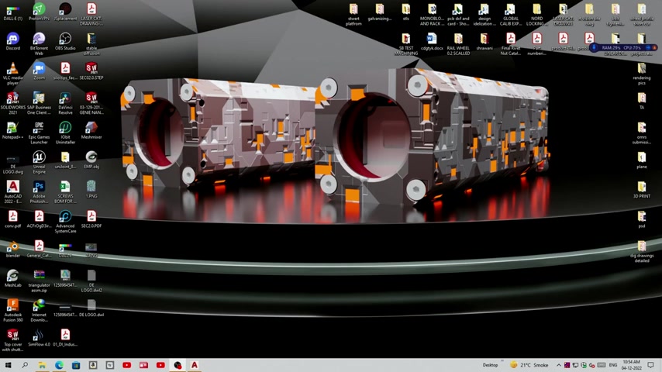662x372 pixels.
Task: Launch Autodesk Fusion 360 from desktop
Action: 12,306
